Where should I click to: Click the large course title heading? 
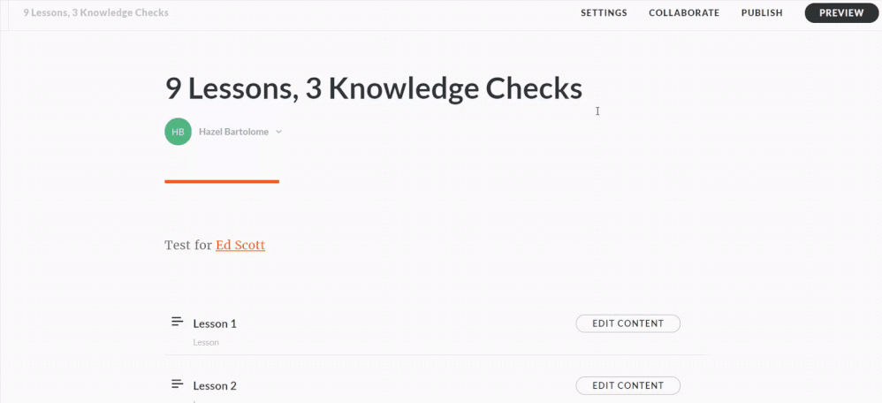(373, 88)
